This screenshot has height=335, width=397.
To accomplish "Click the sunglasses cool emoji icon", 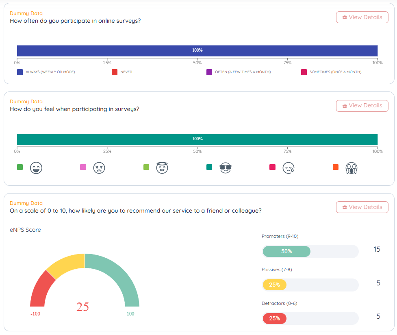I will pyautogui.click(x=225, y=167).
